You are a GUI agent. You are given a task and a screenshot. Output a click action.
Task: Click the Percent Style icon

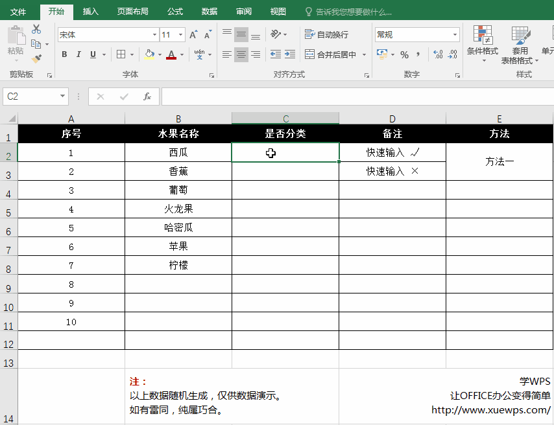pyautogui.click(x=404, y=55)
